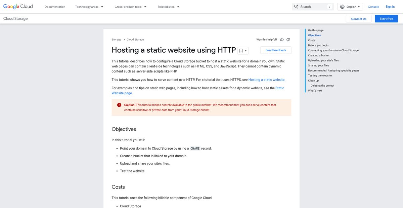Jump to Recommended: Assigning specialty pages
The image size is (403, 208).
pos(333,70)
